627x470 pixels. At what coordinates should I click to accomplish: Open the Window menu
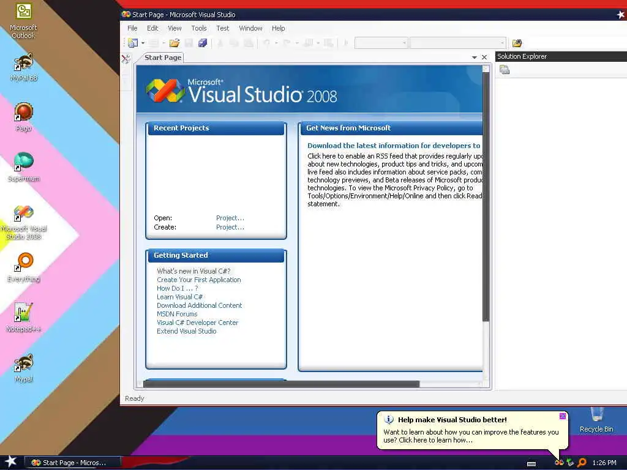pos(250,28)
